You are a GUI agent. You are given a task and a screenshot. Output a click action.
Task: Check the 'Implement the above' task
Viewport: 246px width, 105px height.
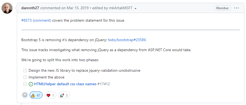point(25,77)
